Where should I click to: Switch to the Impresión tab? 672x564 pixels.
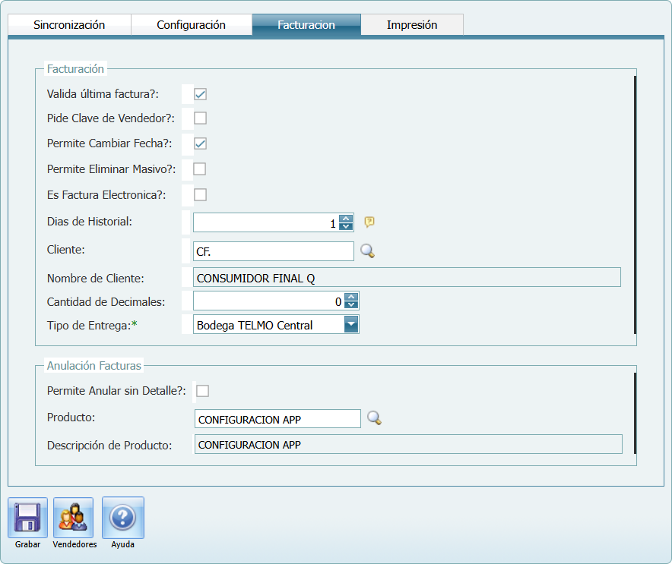[x=412, y=24]
